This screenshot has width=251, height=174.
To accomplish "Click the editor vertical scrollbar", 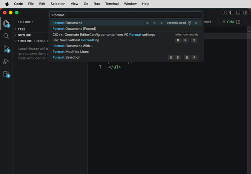I will click(x=249, y=100).
